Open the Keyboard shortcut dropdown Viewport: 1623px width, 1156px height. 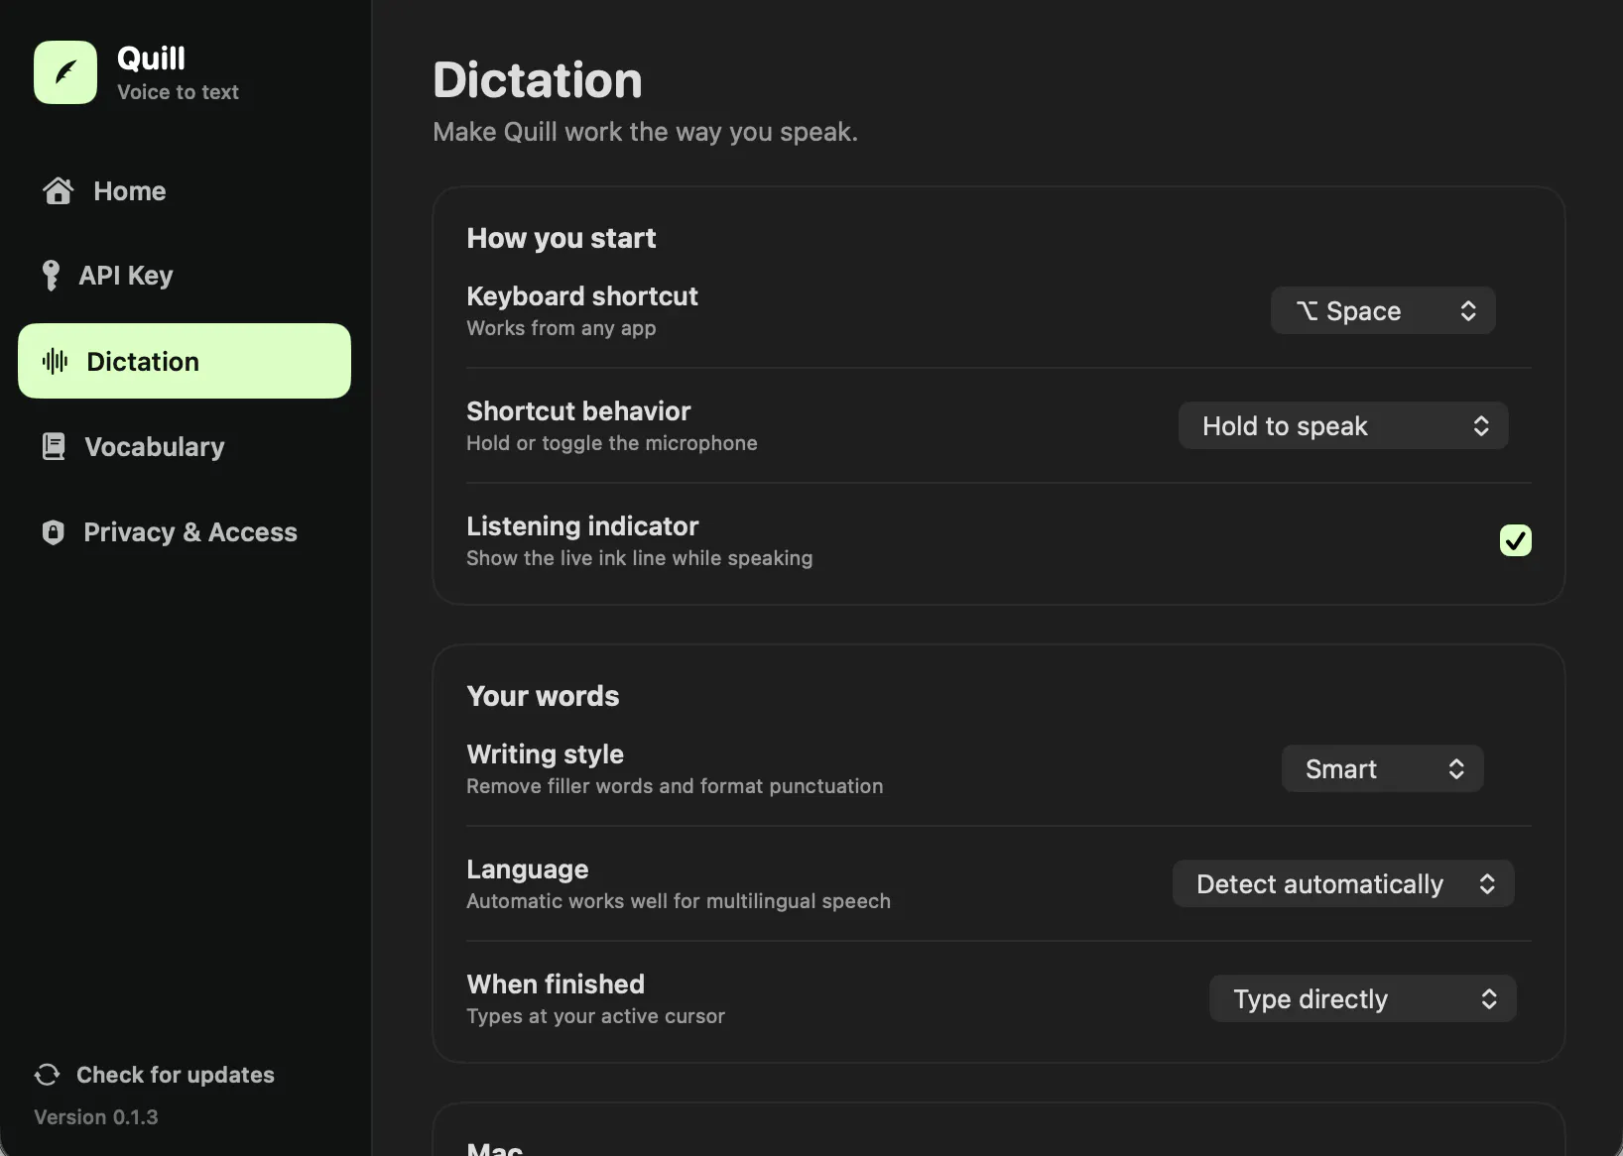tap(1383, 310)
